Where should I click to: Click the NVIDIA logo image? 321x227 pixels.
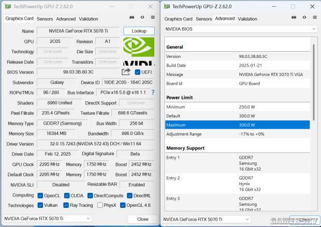point(139,51)
